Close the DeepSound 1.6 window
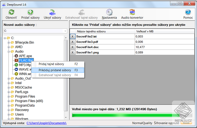The height and width of the screenshot is (128, 197). pos(189,4)
